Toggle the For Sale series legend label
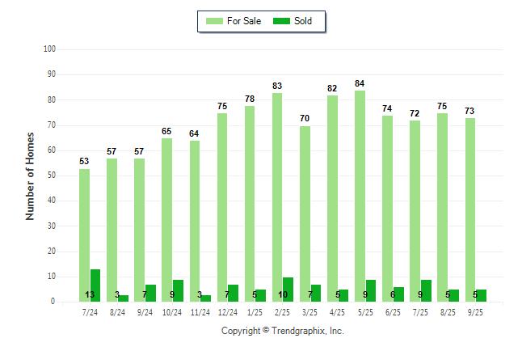 pos(243,21)
